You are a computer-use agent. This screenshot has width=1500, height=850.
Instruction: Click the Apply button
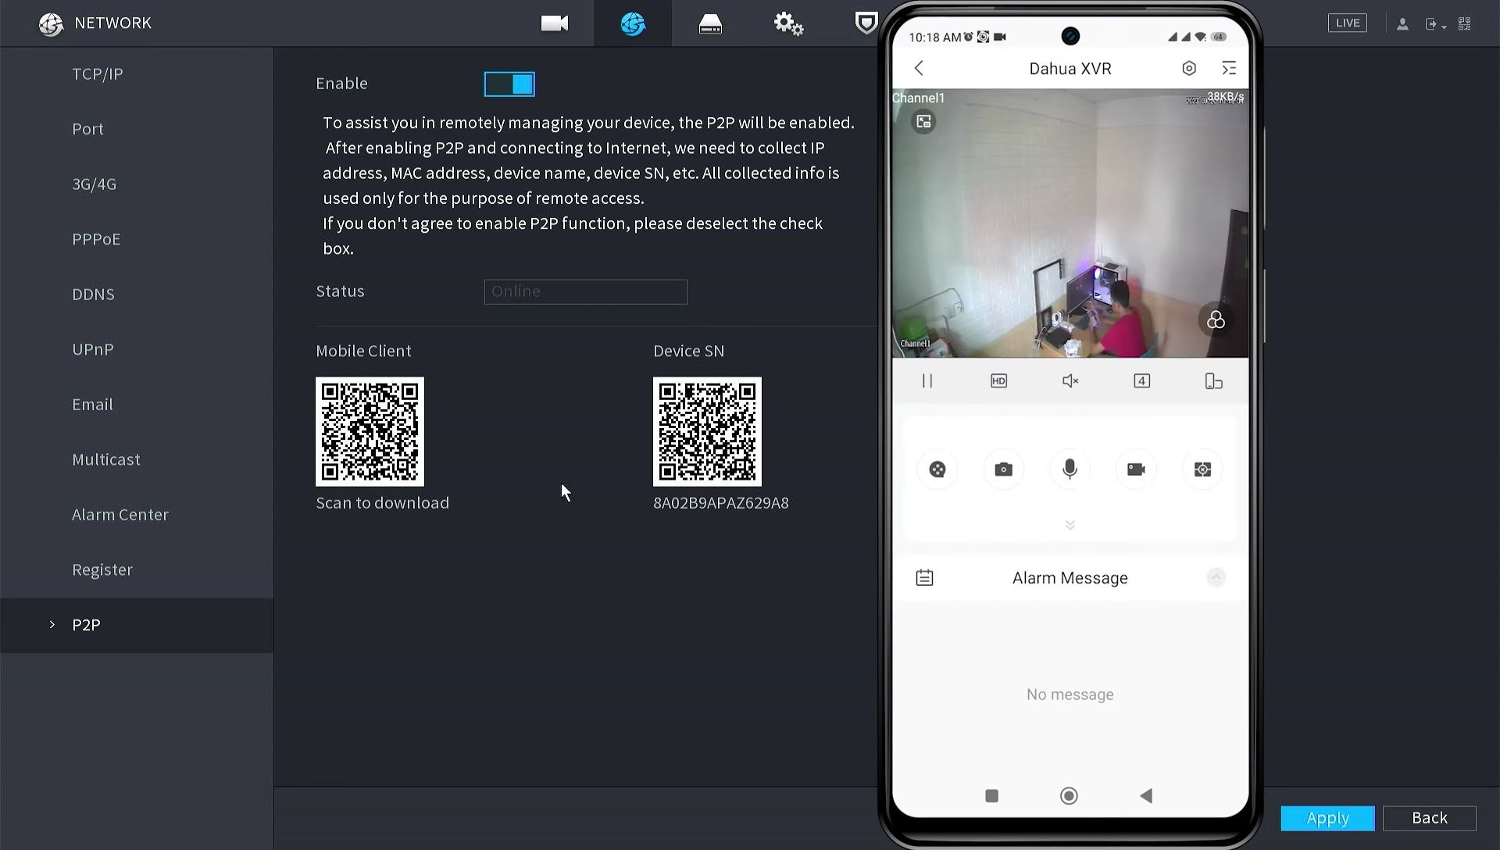(x=1327, y=818)
